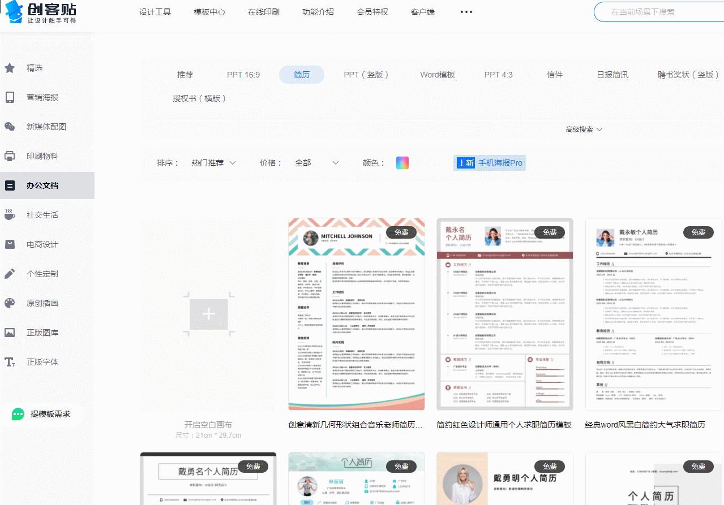Image resolution: width=724 pixels, height=505 pixels.
Task: Switch to the PPT 4:3 tab
Action: tap(498, 75)
